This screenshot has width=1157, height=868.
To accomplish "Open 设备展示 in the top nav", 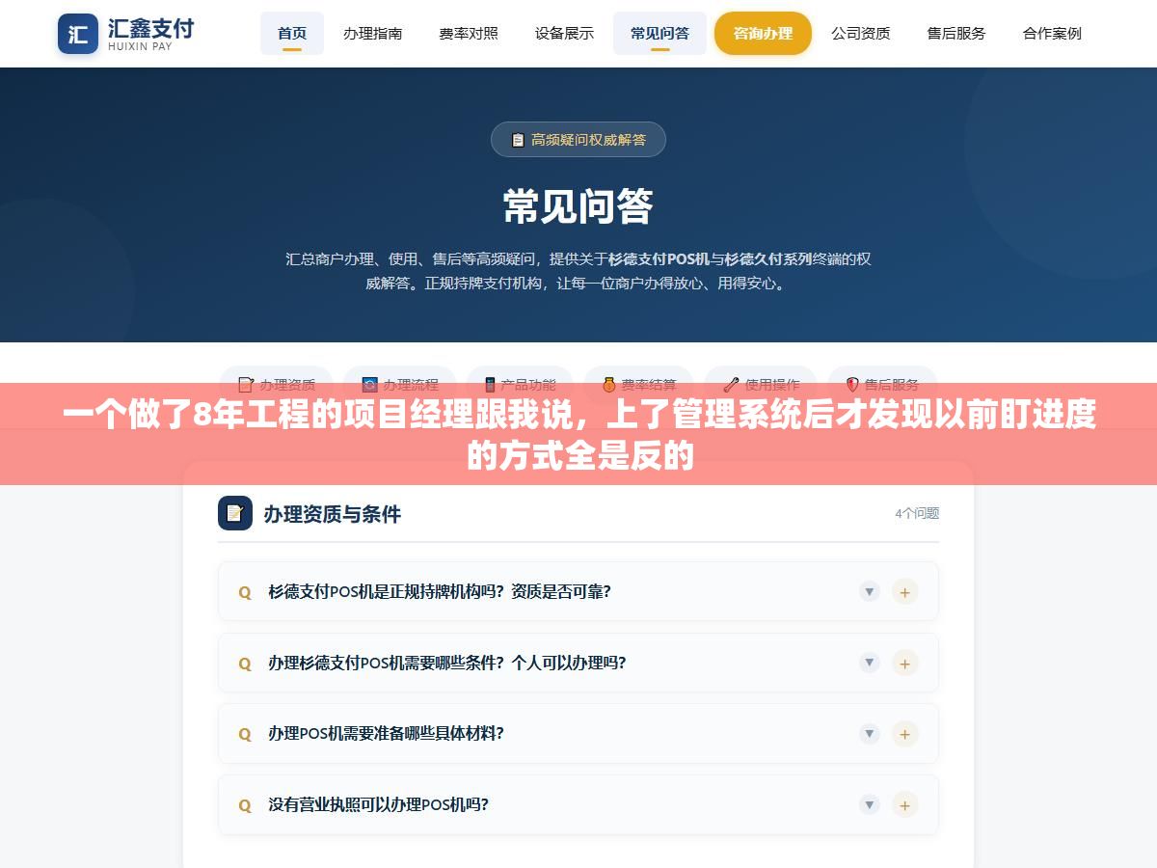I will pyautogui.click(x=564, y=33).
